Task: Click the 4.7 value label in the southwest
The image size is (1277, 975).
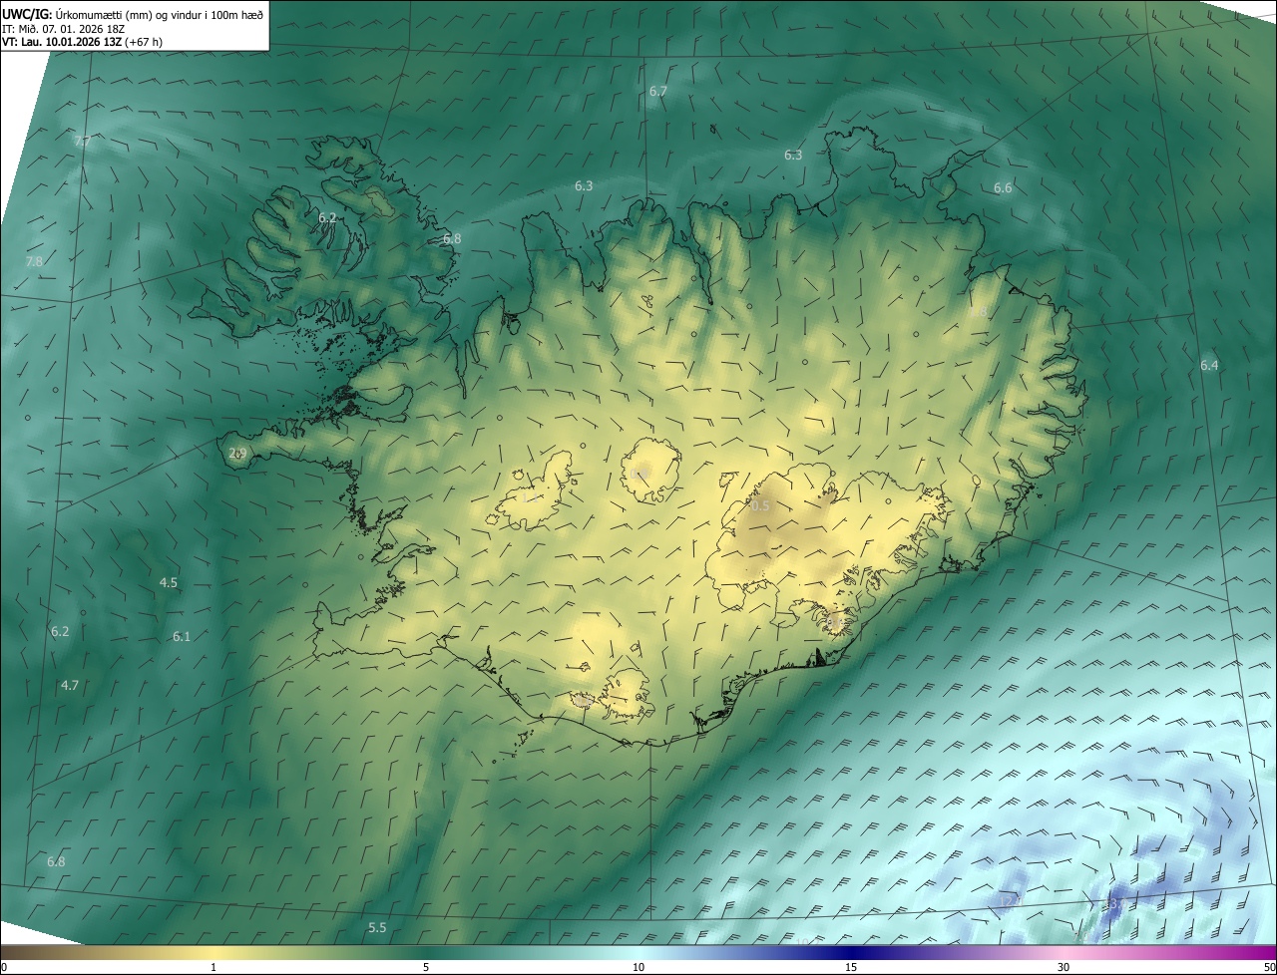Action: pos(70,685)
